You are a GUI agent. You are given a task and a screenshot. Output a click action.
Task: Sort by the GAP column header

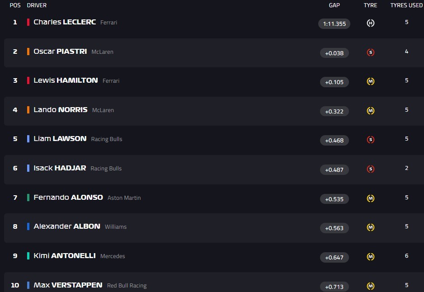(334, 5)
